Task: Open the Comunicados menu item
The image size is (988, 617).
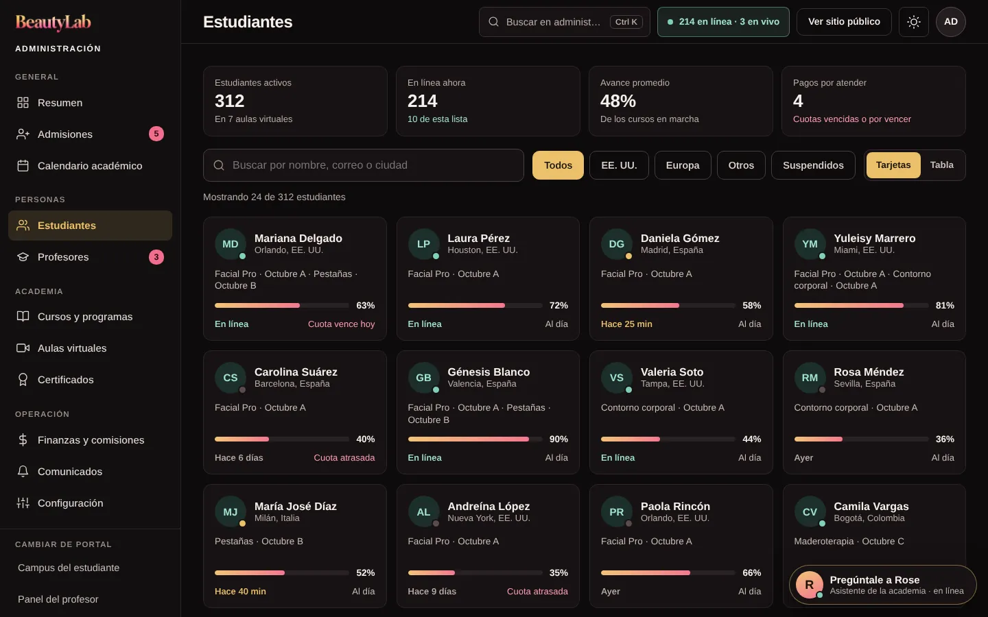Action: click(90, 472)
